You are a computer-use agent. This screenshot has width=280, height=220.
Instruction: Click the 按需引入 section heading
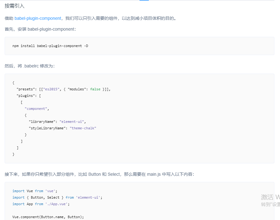[15, 6]
